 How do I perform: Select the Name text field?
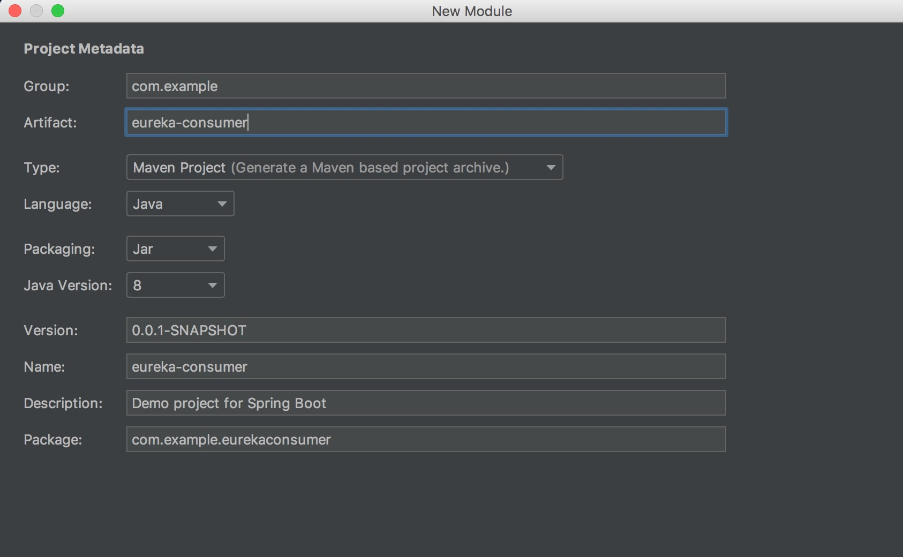426,366
